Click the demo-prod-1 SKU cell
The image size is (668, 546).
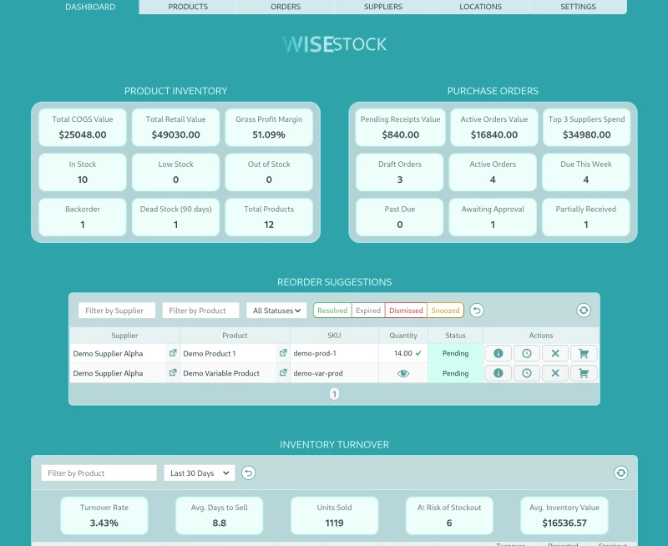(x=335, y=353)
